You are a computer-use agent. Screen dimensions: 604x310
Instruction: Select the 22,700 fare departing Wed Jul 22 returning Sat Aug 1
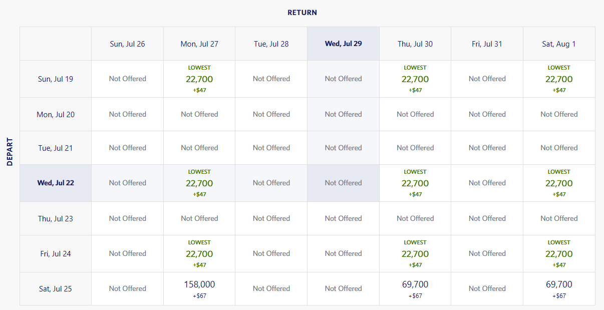tap(559, 182)
